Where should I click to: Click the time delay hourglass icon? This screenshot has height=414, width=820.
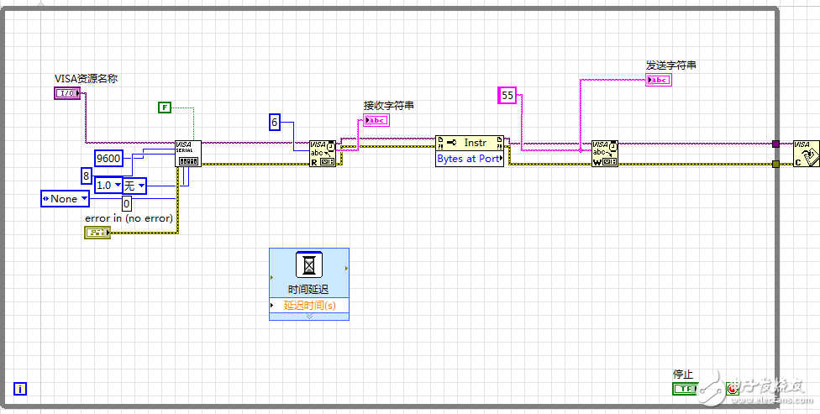click(309, 265)
